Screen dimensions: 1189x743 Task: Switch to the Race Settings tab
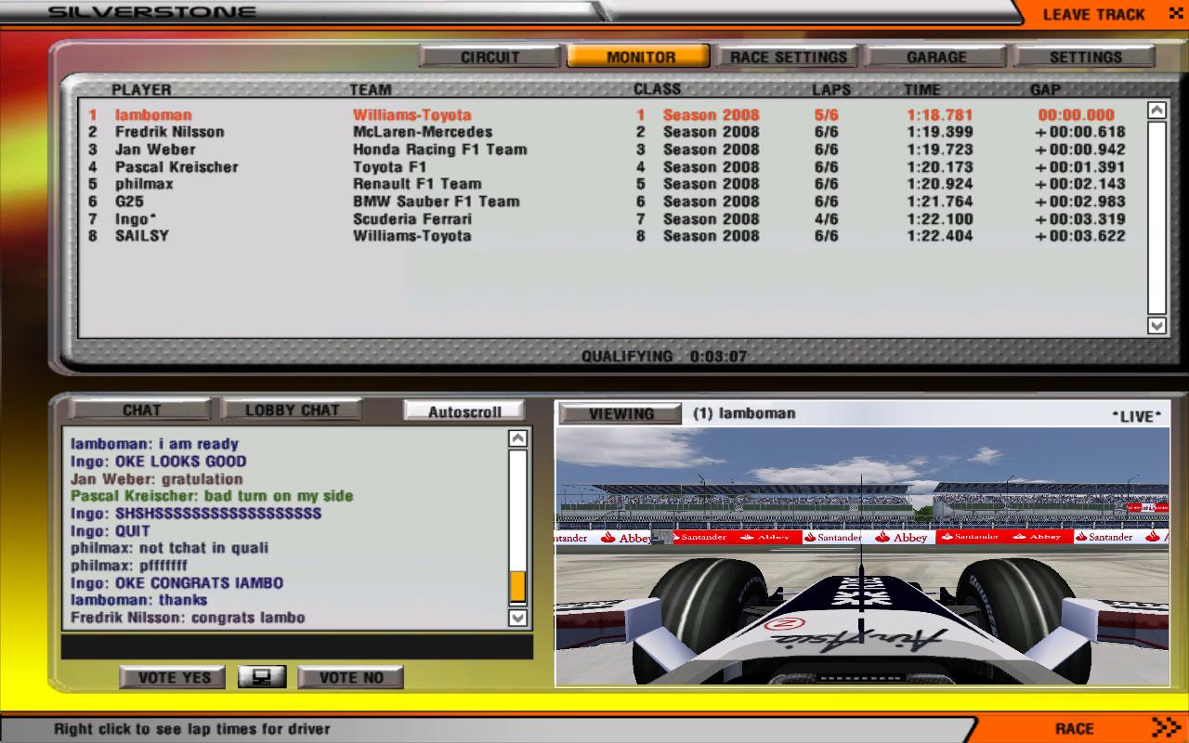(x=788, y=57)
